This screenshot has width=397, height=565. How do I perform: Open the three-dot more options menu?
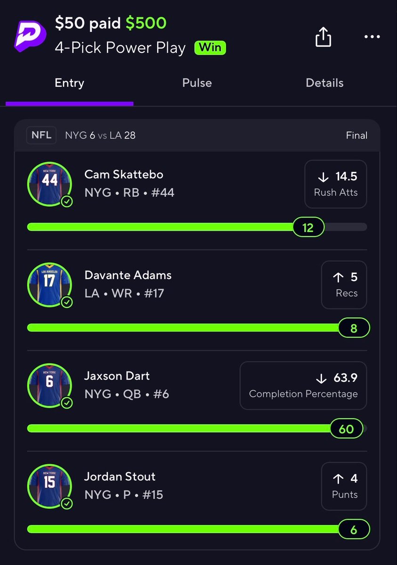click(372, 37)
